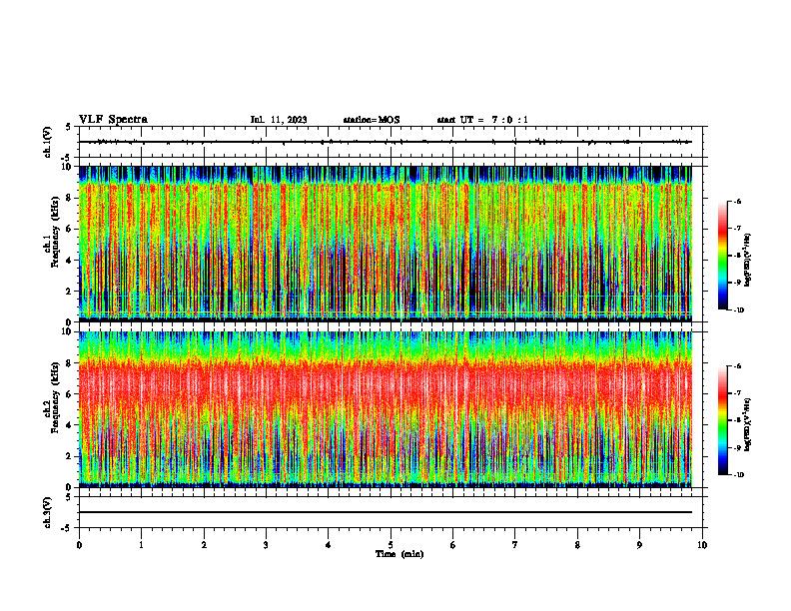Viewport: 791px width, 611px height.
Task: Click the "-5" tick on ch.1(V) axis
Action: point(67,158)
